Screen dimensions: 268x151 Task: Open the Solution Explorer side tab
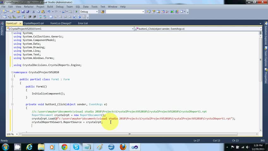(266, 33)
